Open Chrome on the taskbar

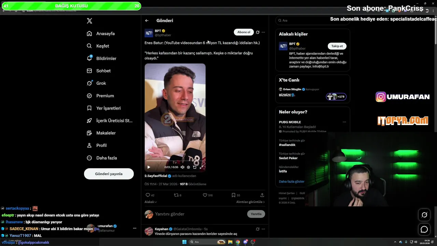pos(238,242)
